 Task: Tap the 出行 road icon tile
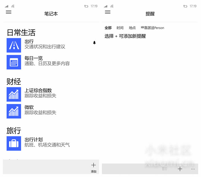click(x=14, y=45)
